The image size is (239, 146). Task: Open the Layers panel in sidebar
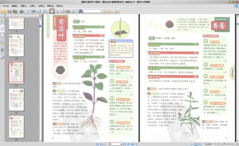[2, 36]
